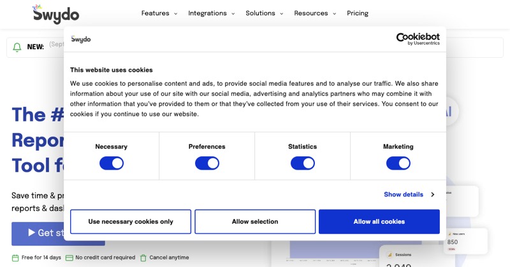The height and width of the screenshot is (267, 510).
Task: Click the trash icon beside Cancel anytime
Action: [143, 258]
